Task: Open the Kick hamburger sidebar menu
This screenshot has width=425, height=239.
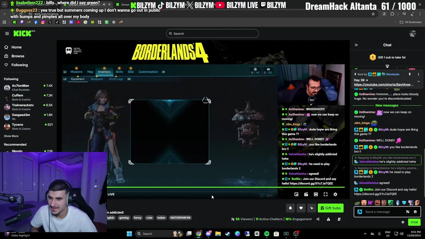Action: tap(7, 34)
